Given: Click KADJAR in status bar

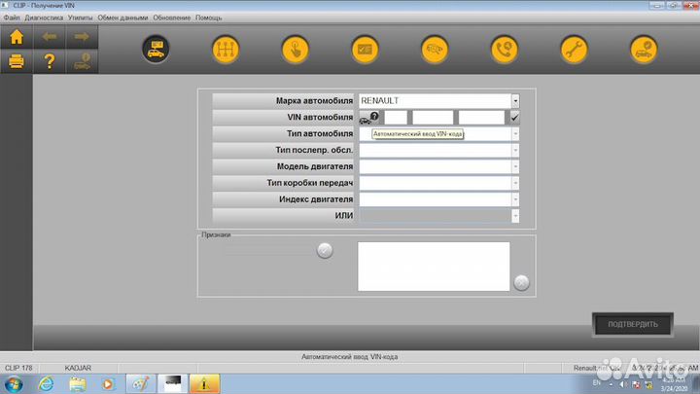Looking at the screenshot, I should point(78,368).
